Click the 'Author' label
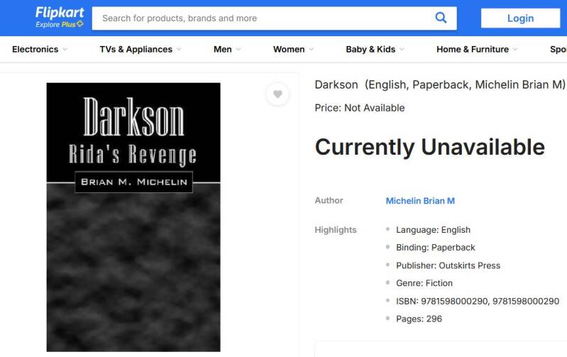 tap(329, 200)
